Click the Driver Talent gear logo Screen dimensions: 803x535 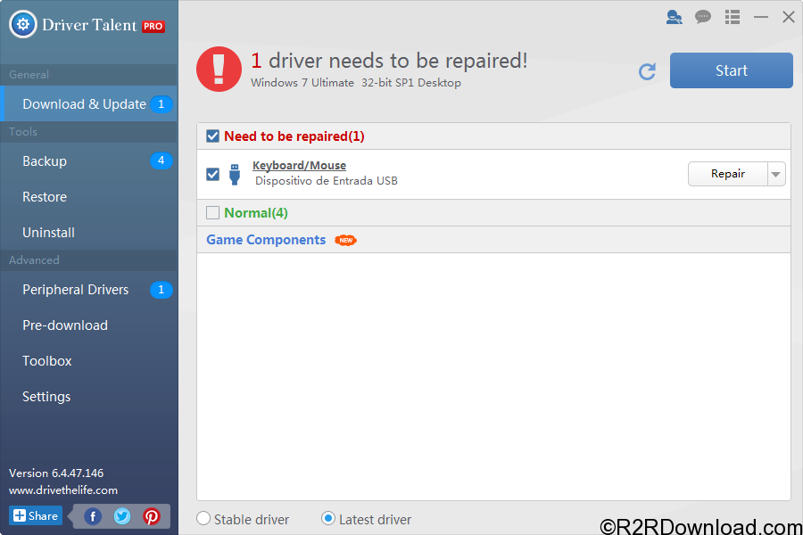pyautogui.click(x=23, y=24)
